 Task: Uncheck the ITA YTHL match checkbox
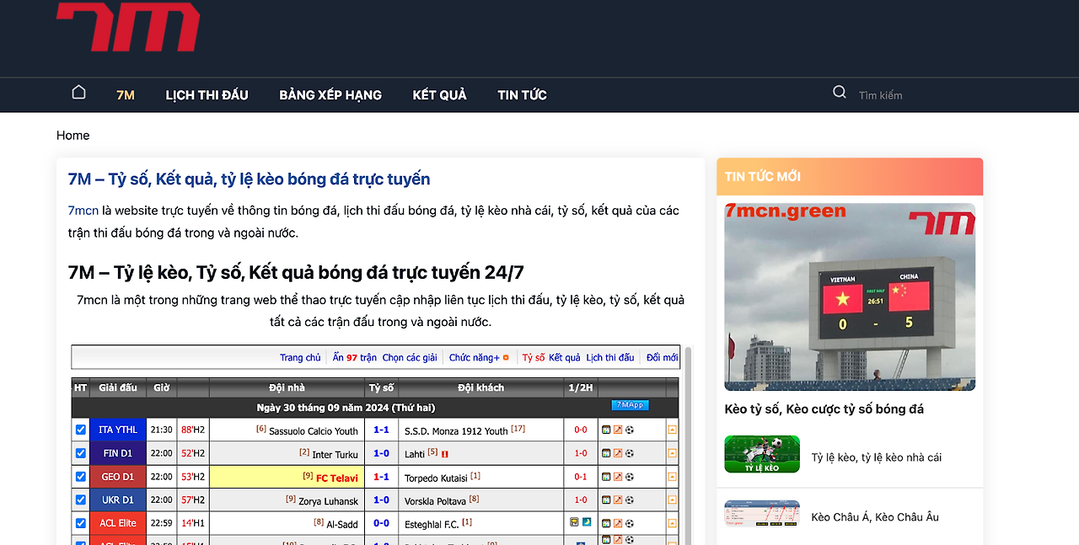click(x=81, y=430)
